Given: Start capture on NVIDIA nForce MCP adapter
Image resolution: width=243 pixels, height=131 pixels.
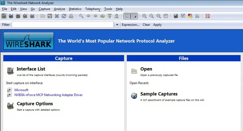Looking at the screenshot, I should [48, 95].
